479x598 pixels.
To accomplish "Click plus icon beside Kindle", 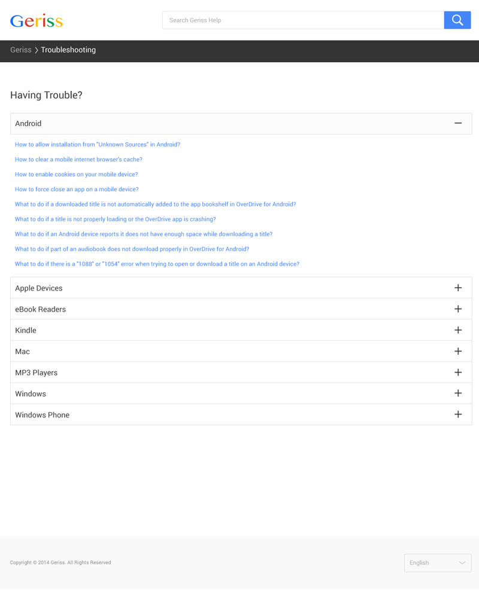I will (x=458, y=330).
